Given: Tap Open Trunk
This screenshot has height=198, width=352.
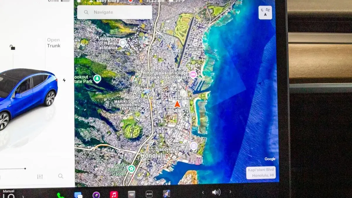Looking at the screenshot, I should pos(54,43).
